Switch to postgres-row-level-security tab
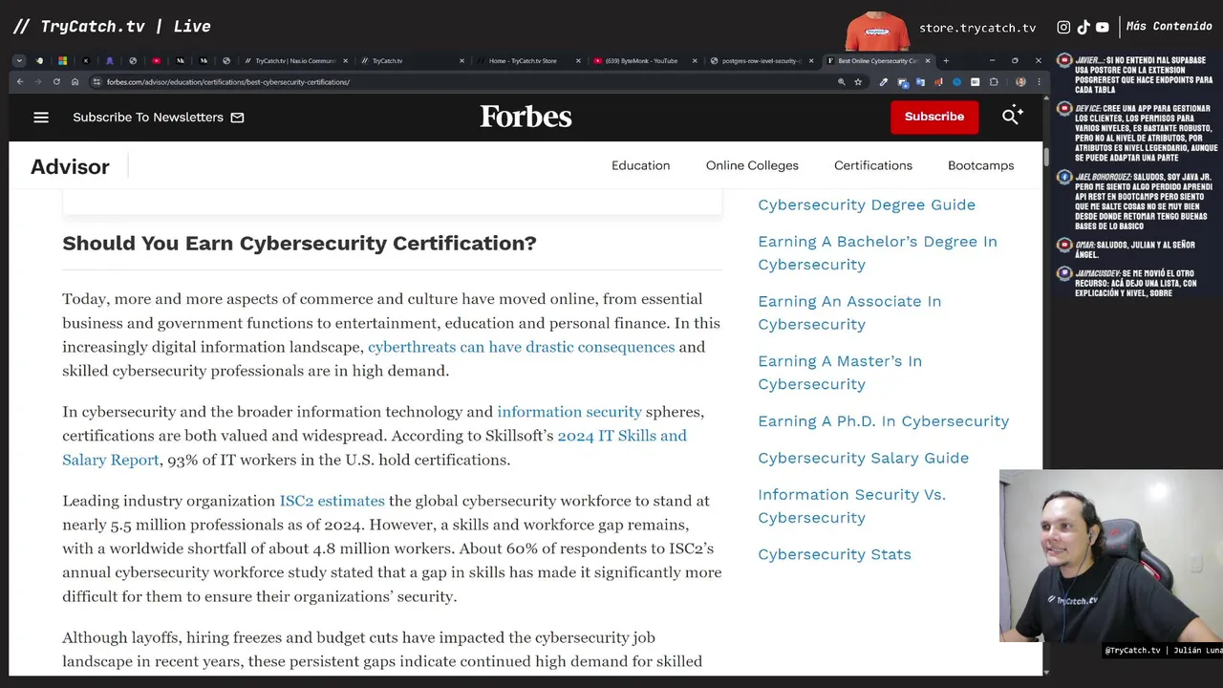 tap(762, 61)
